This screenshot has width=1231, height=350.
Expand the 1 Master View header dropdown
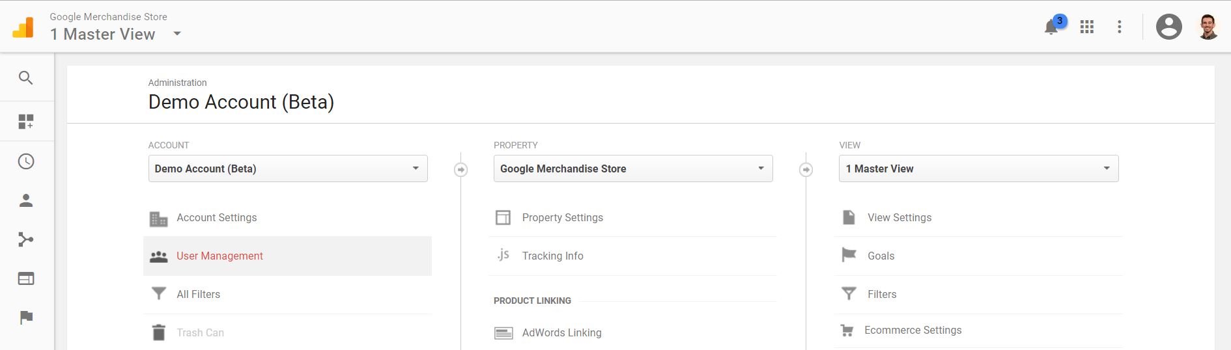pyautogui.click(x=177, y=34)
